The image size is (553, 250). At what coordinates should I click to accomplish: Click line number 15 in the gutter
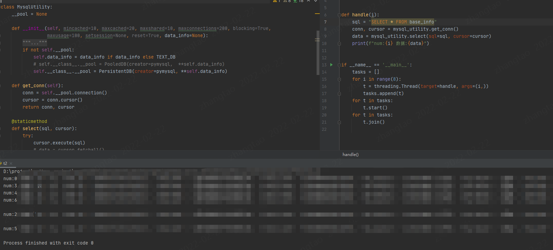click(324, 79)
